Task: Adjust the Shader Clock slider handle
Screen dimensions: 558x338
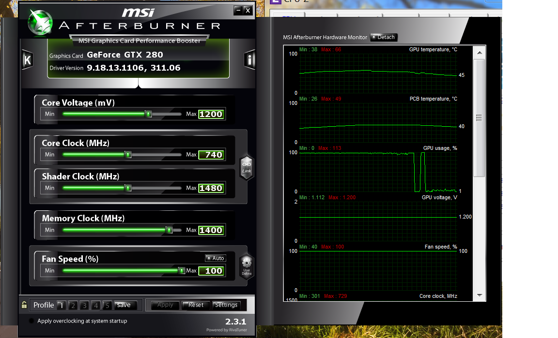Action: 128,188
